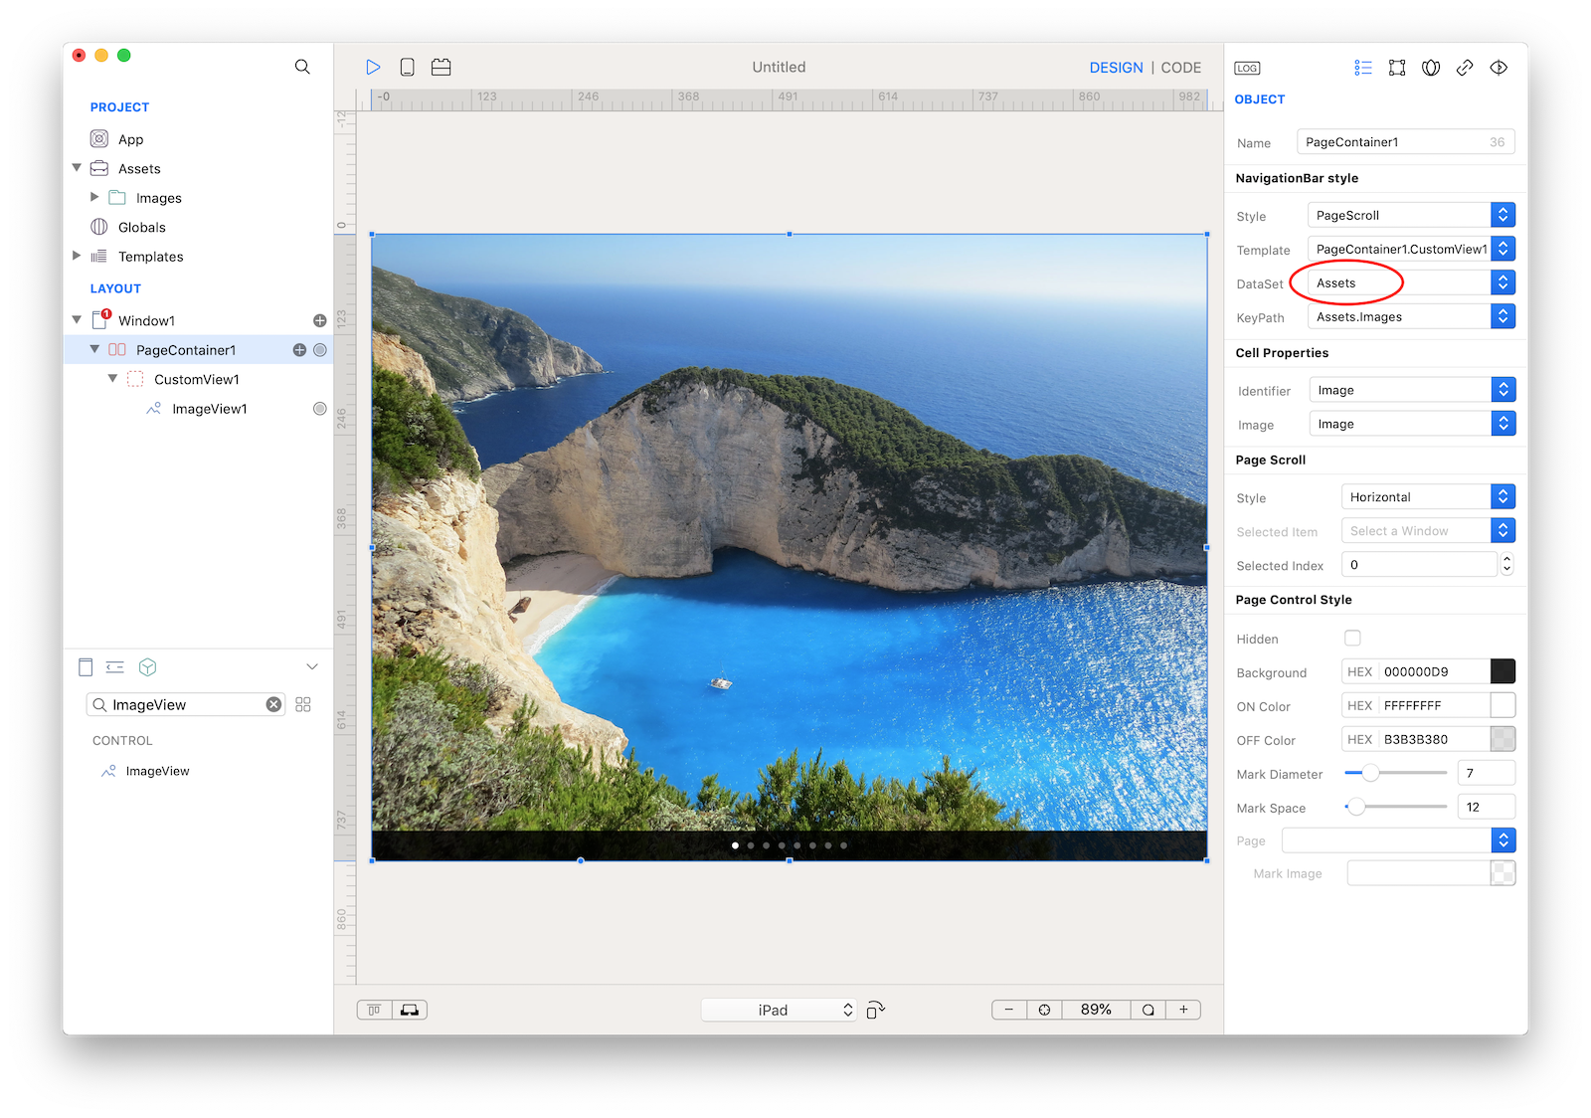Click the ON Color white swatch
Viewport: 1591px width, 1118px height.
pos(1503,705)
